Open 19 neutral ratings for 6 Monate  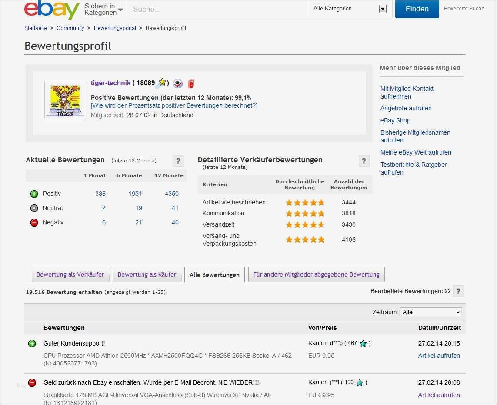(x=139, y=208)
